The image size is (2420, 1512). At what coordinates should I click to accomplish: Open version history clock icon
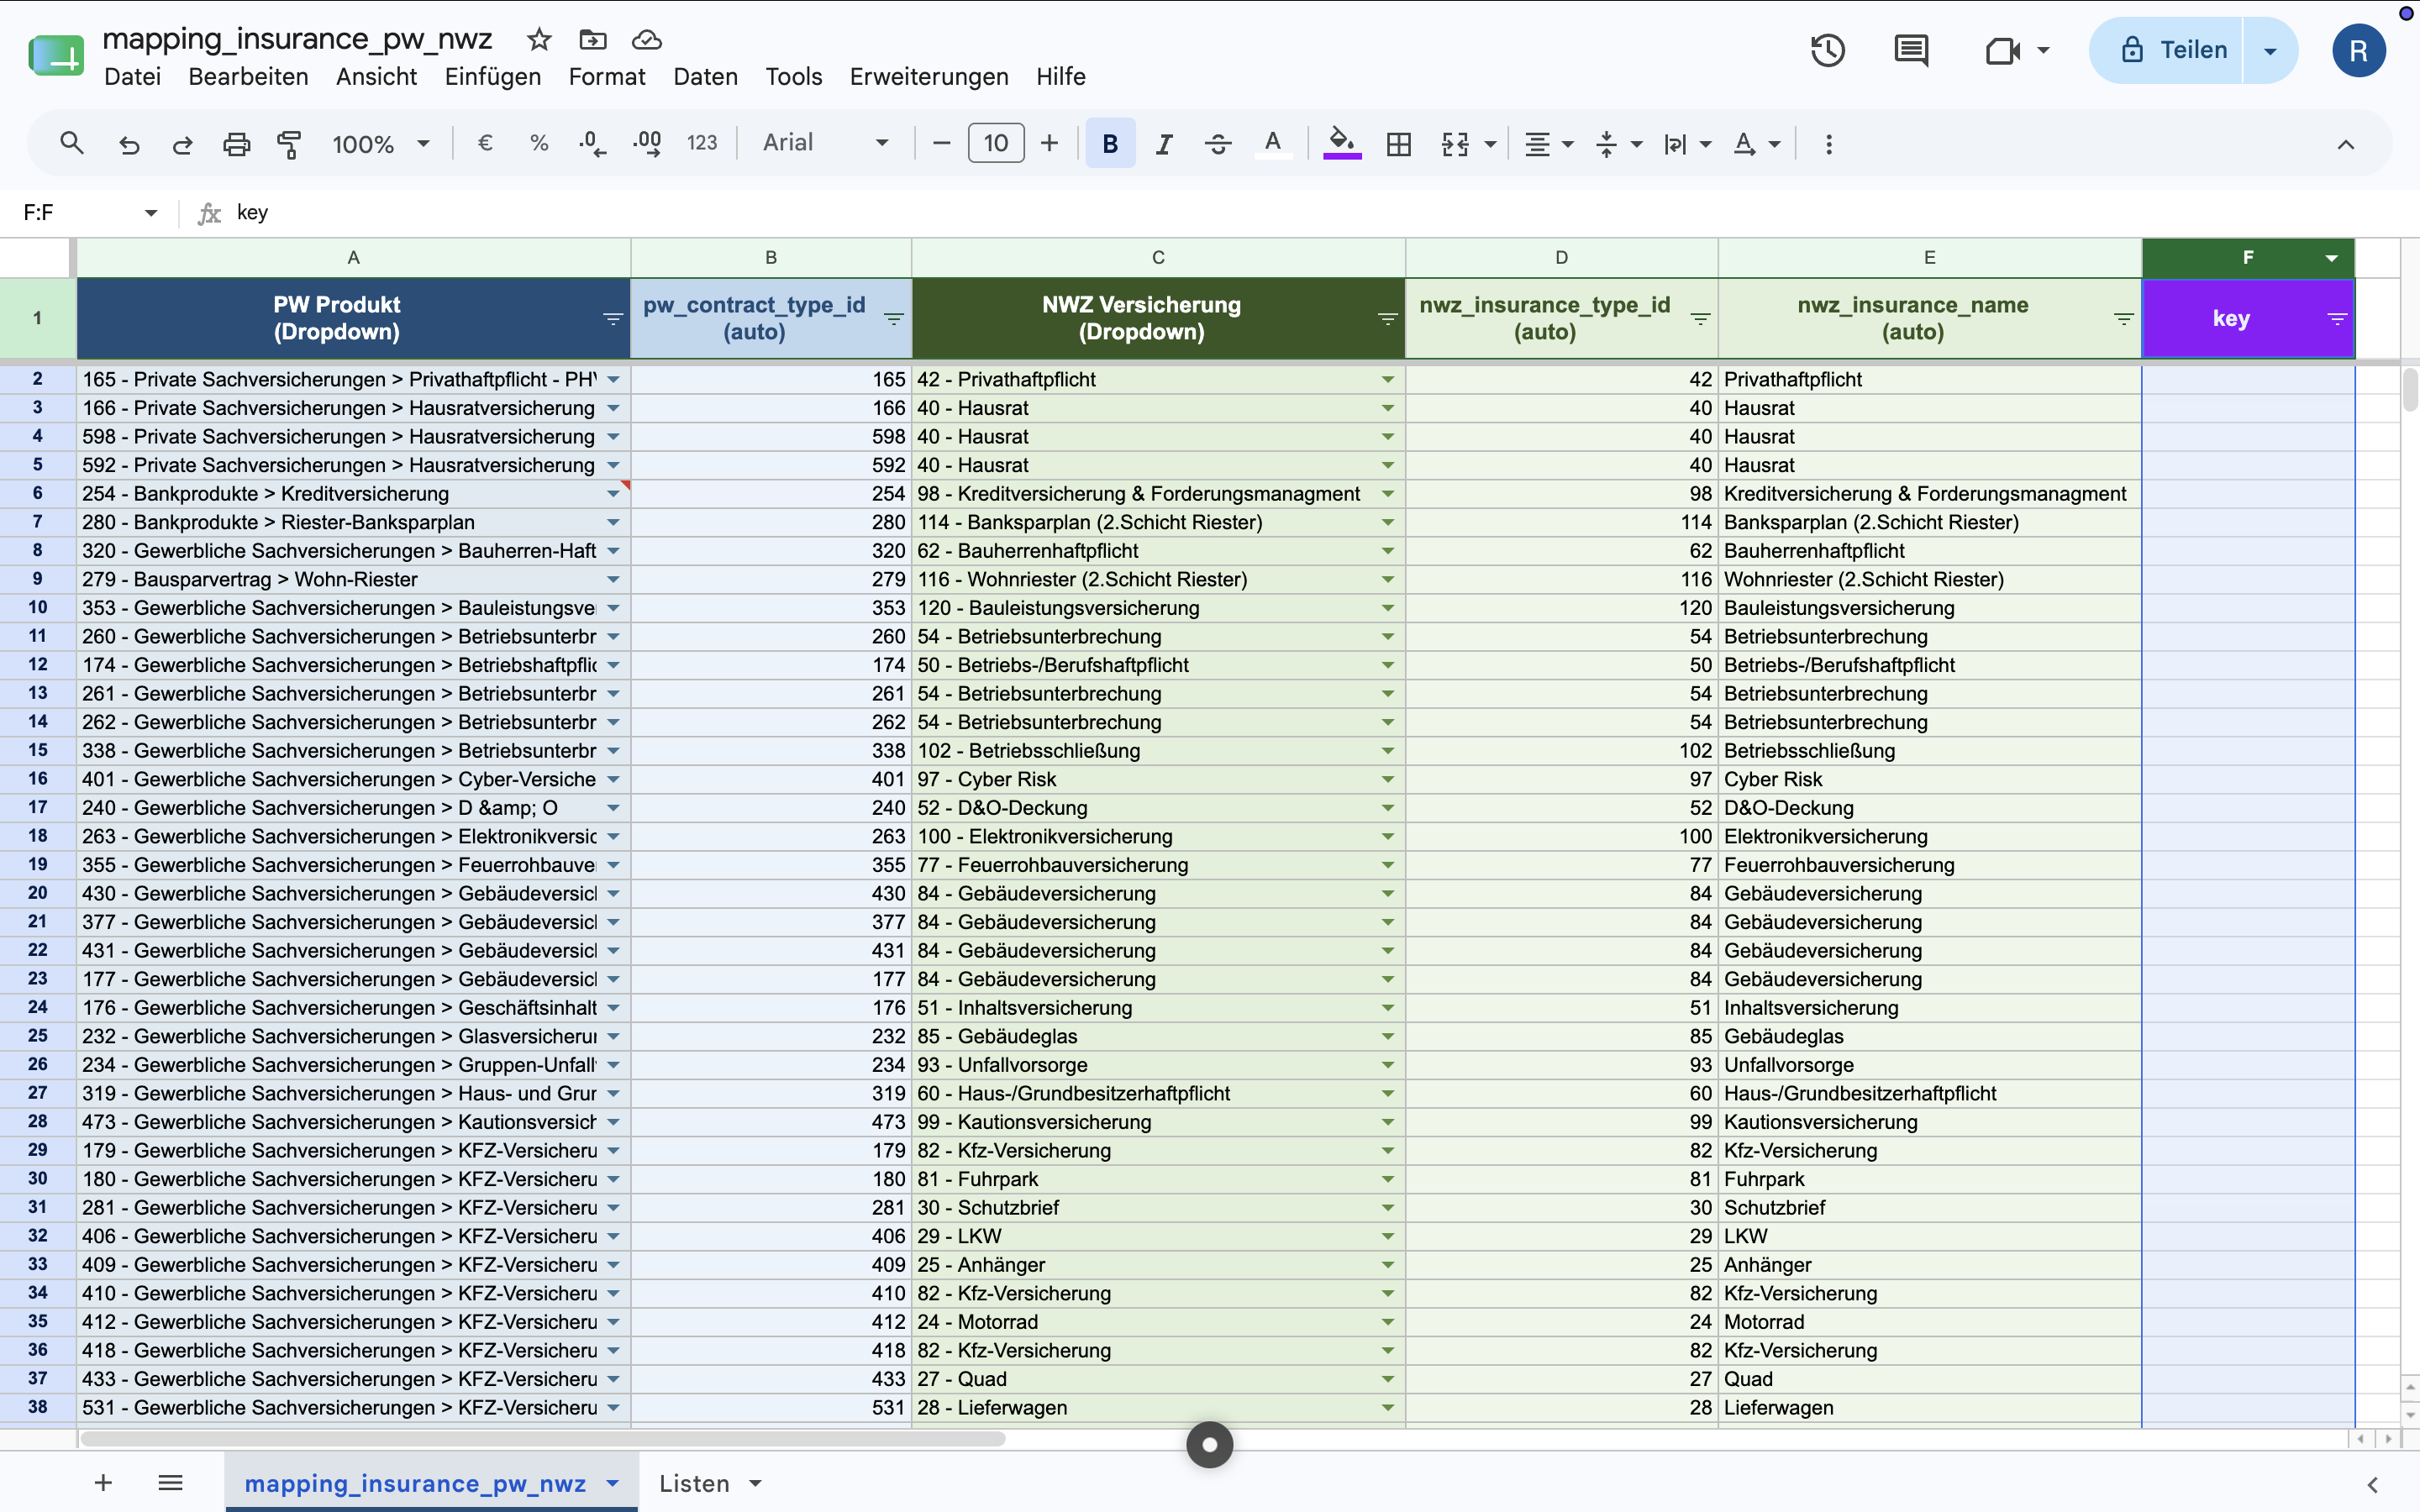pyautogui.click(x=1828, y=50)
